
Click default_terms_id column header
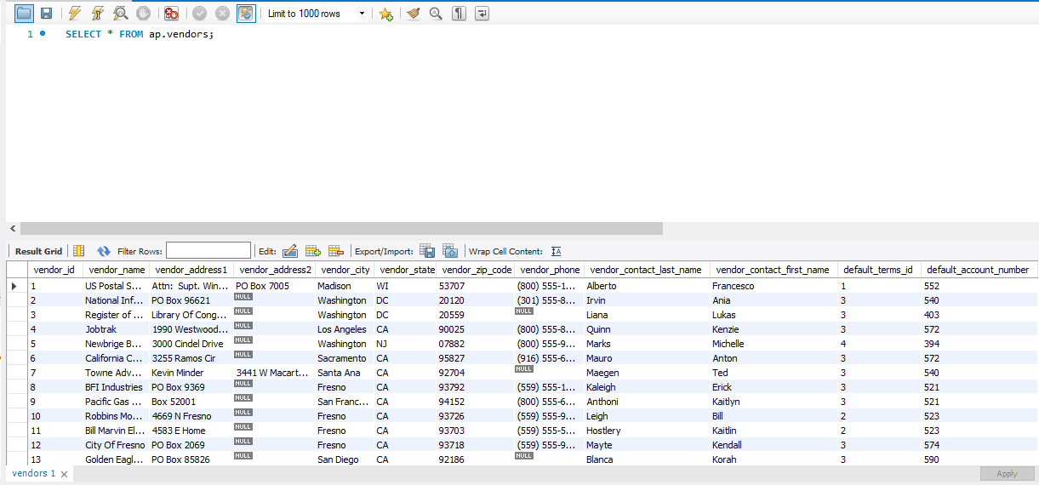tap(878, 270)
